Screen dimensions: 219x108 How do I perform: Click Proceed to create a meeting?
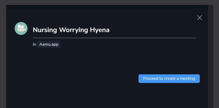(x=169, y=79)
